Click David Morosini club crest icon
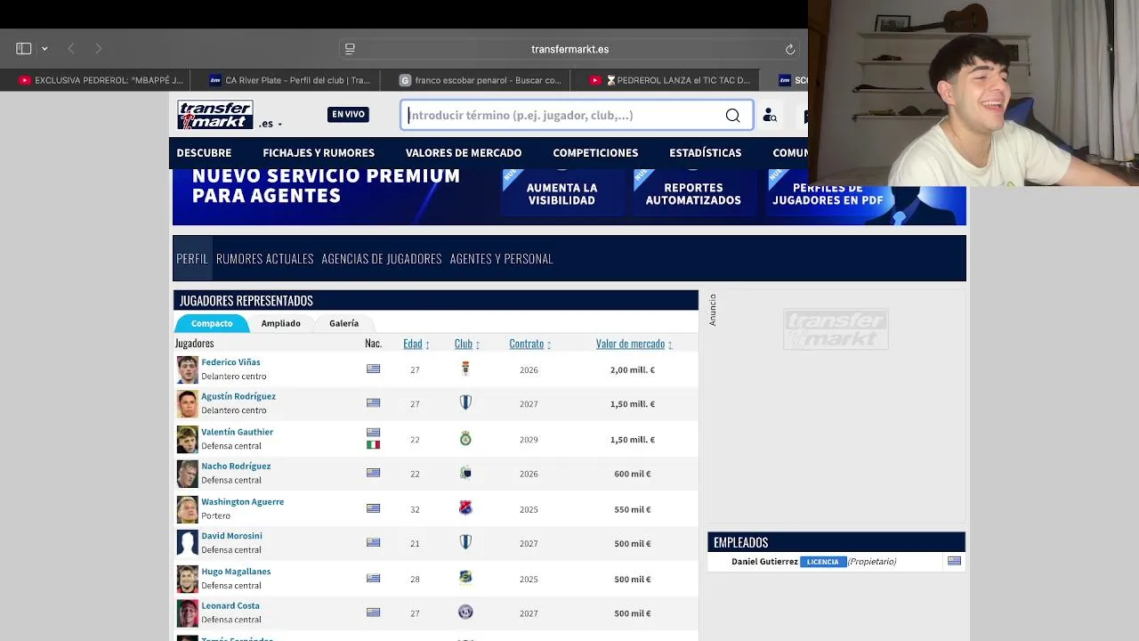1139x641 pixels. pyautogui.click(x=465, y=542)
